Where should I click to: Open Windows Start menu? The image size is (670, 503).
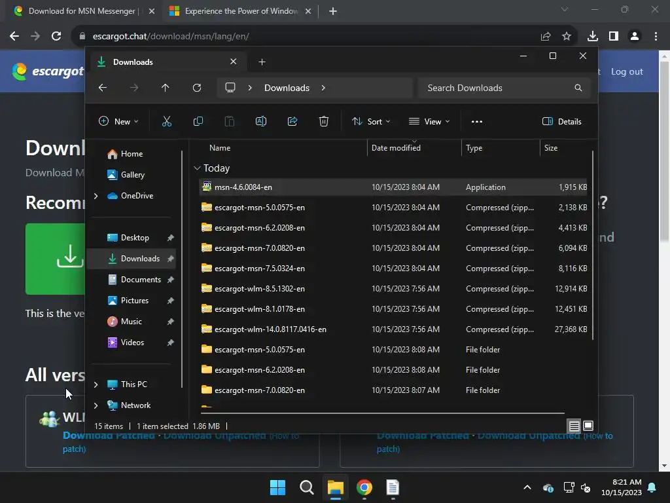point(277,487)
